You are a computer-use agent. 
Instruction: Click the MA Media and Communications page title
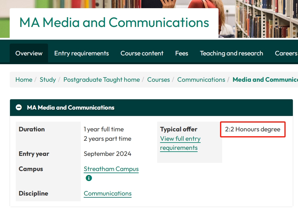pos(114,23)
